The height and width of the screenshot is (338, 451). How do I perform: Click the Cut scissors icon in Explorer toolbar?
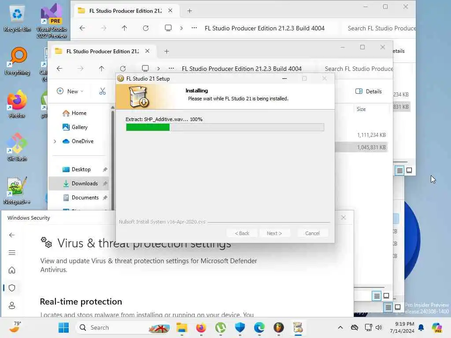click(x=102, y=91)
